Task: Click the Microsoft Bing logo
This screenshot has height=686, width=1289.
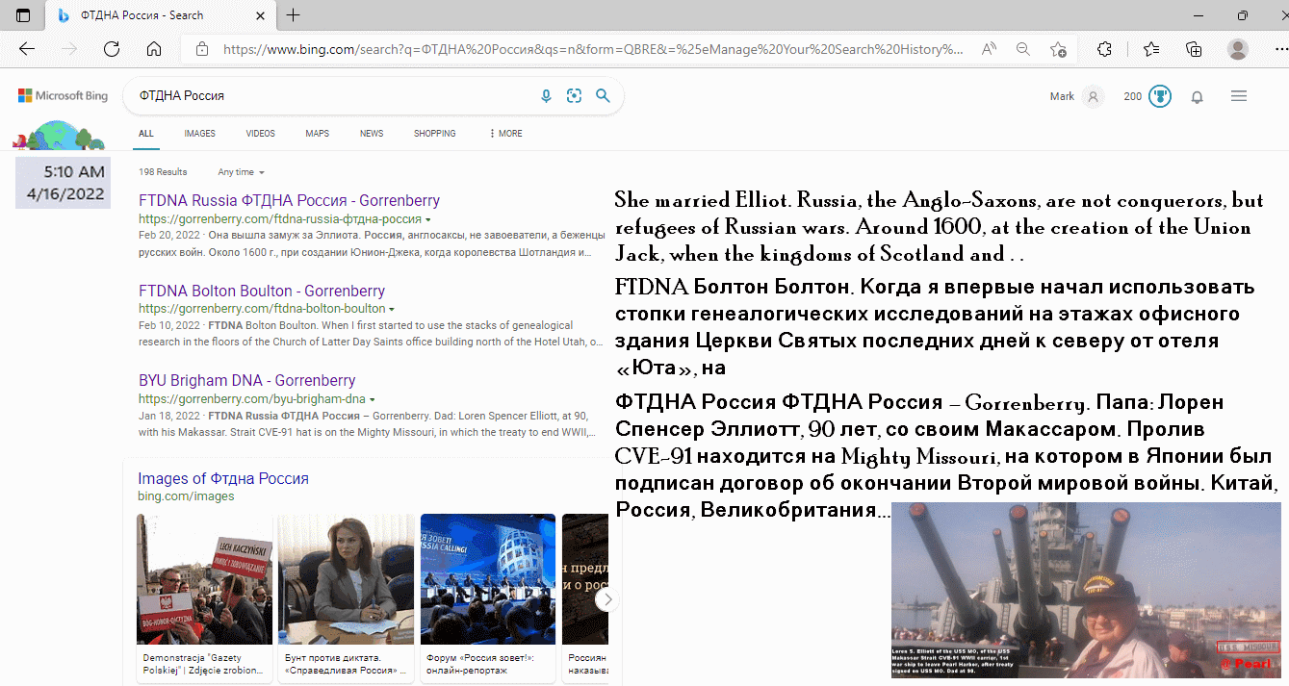Action: tap(63, 96)
